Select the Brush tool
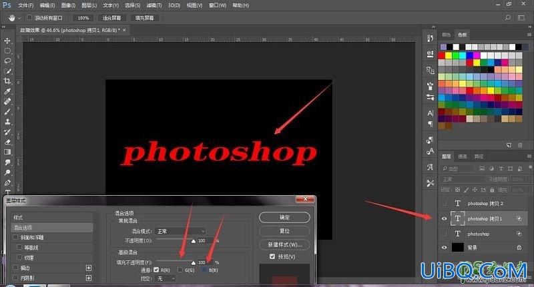 click(7, 112)
